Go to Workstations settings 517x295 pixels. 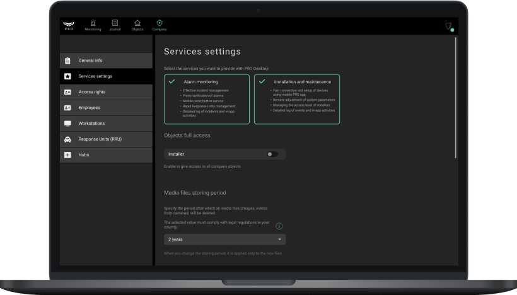[106, 124]
